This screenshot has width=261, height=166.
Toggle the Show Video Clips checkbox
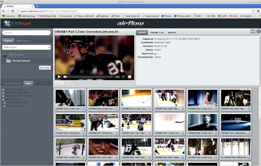click(3, 89)
